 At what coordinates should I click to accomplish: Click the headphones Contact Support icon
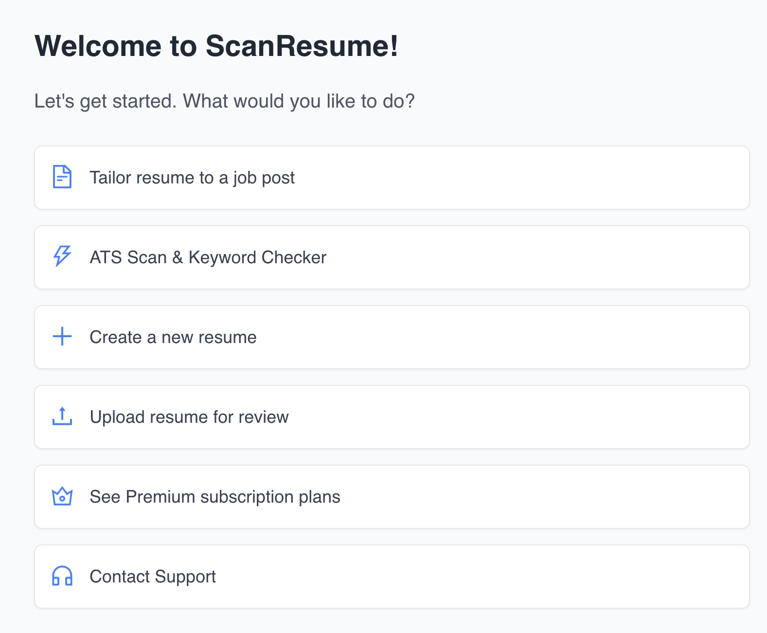point(62,576)
